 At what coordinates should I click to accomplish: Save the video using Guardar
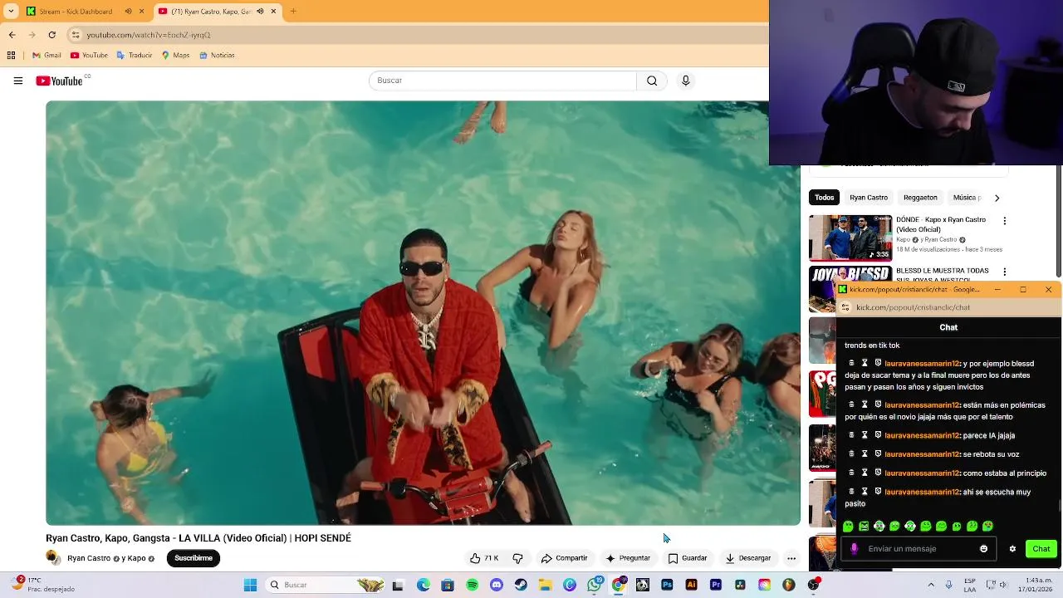coord(688,558)
